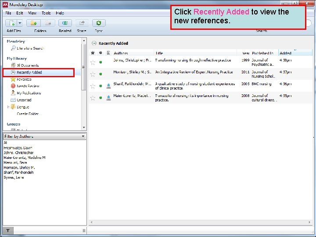Select Unsorted in My Library

pyautogui.click(x=24, y=100)
